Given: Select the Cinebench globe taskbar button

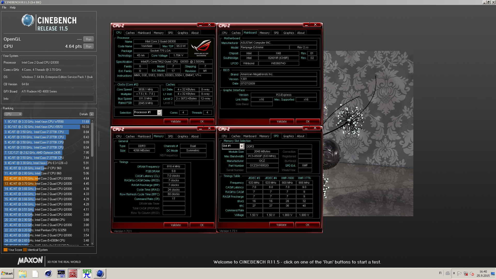Looking at the screenshot, I should click(x=100, y=274).
